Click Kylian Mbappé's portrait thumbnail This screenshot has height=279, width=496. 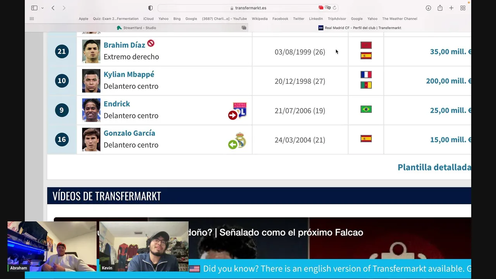pos(91,81)
